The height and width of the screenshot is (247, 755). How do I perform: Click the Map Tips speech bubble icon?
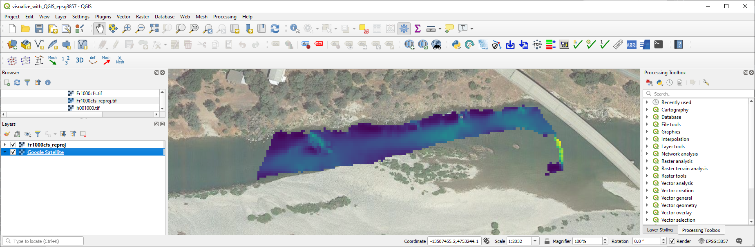coord(449,29)
